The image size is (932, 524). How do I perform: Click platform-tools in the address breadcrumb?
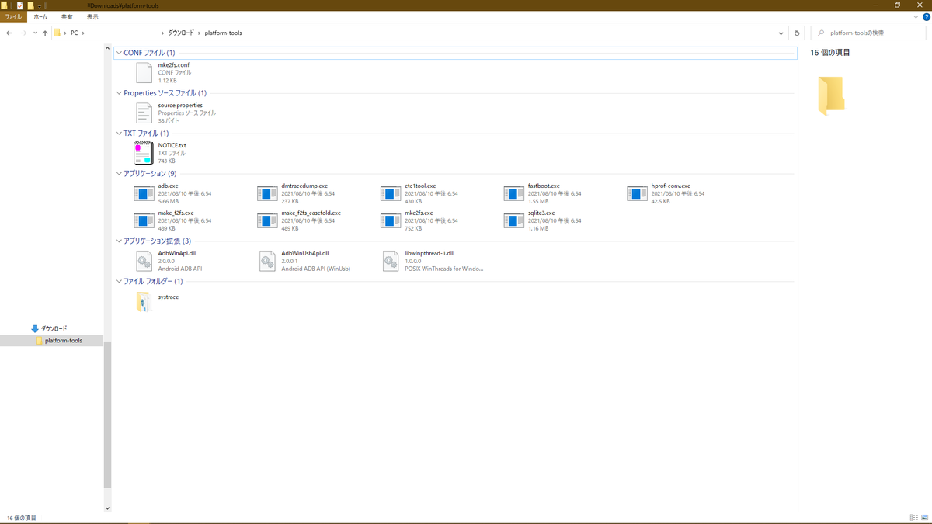tap(224, 33)
